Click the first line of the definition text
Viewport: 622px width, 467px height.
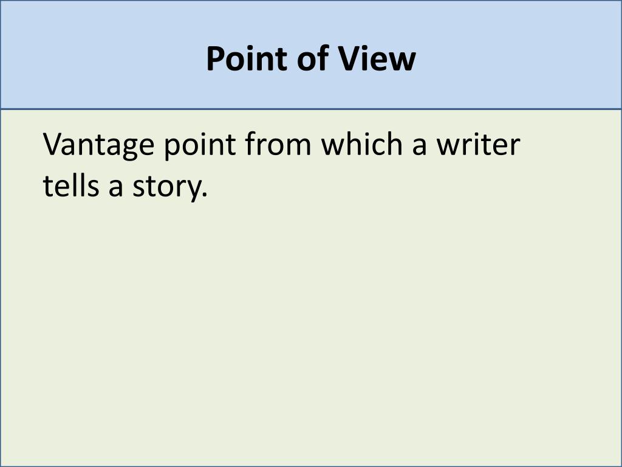pyautogui.click(x=282, y=145)
